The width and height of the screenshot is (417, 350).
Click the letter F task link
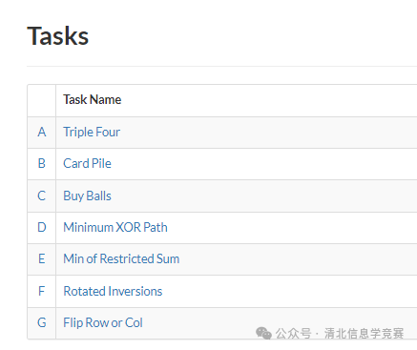point(42,291)
